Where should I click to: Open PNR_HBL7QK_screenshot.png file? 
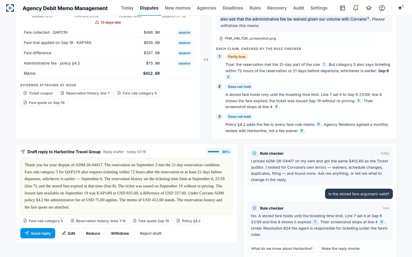tap(247, 38)
